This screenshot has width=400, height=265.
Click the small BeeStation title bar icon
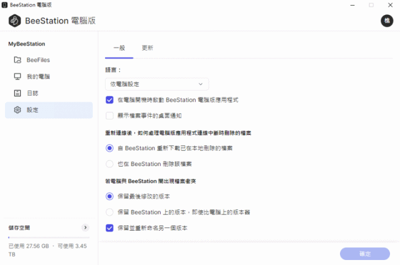[x=4, y=5]
